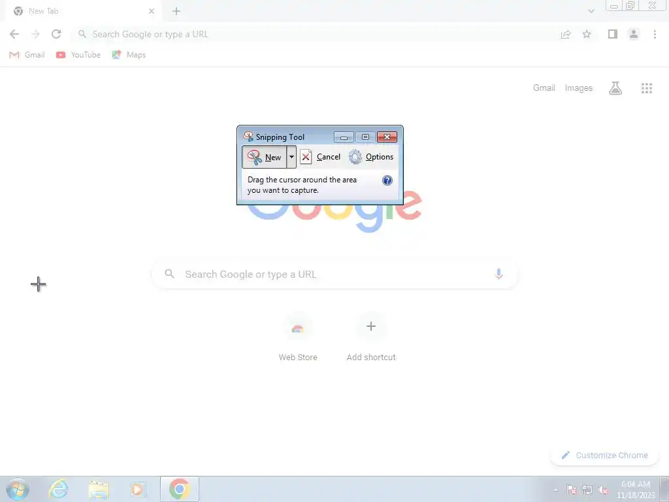The width and height of the screenshot is (669, 502).
Task: Reload the current page
Action: (x=56, y=34)
